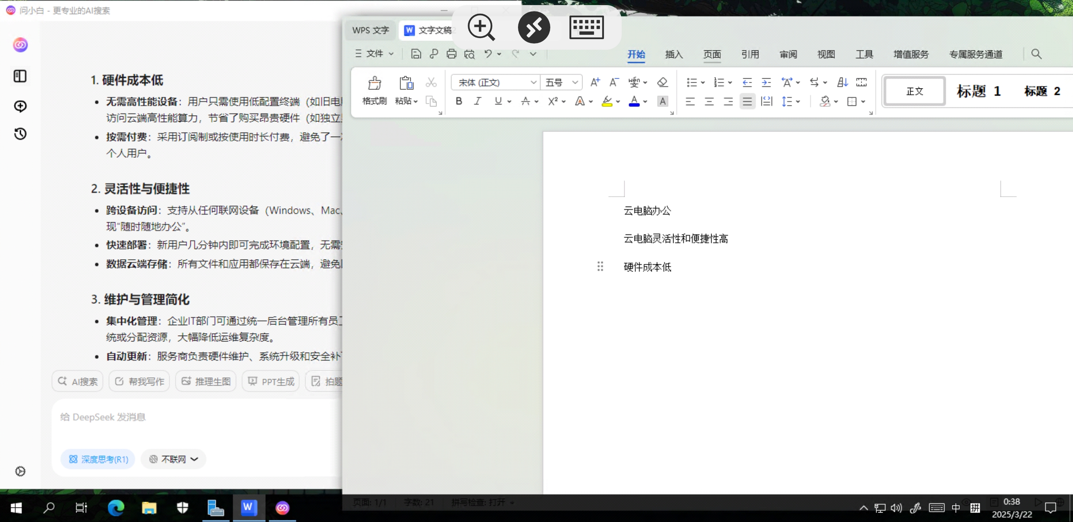Viewport: 1073px width, 522px height.
Task: Switch to the 视图 ribbon tab
Action: click(x=826, y=54)
